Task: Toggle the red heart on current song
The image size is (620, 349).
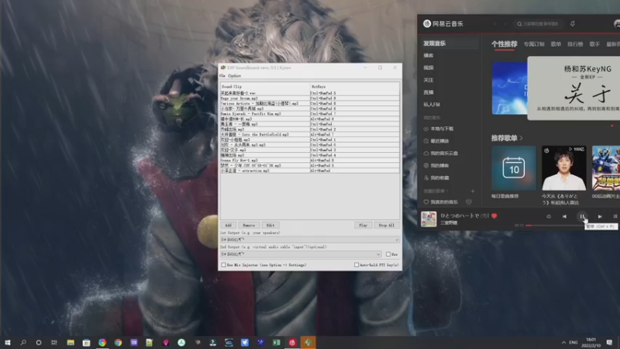Action: [494, 216]
